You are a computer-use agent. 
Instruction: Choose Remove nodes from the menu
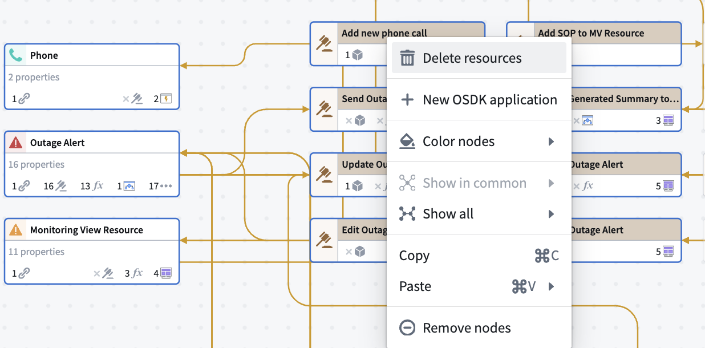point(466,327)
